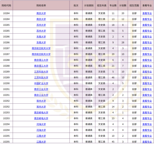Image resolution: width=154 pixels, height=144 pixels.
Task: Click the 院校名称 column header
Action: coord(41,6)
